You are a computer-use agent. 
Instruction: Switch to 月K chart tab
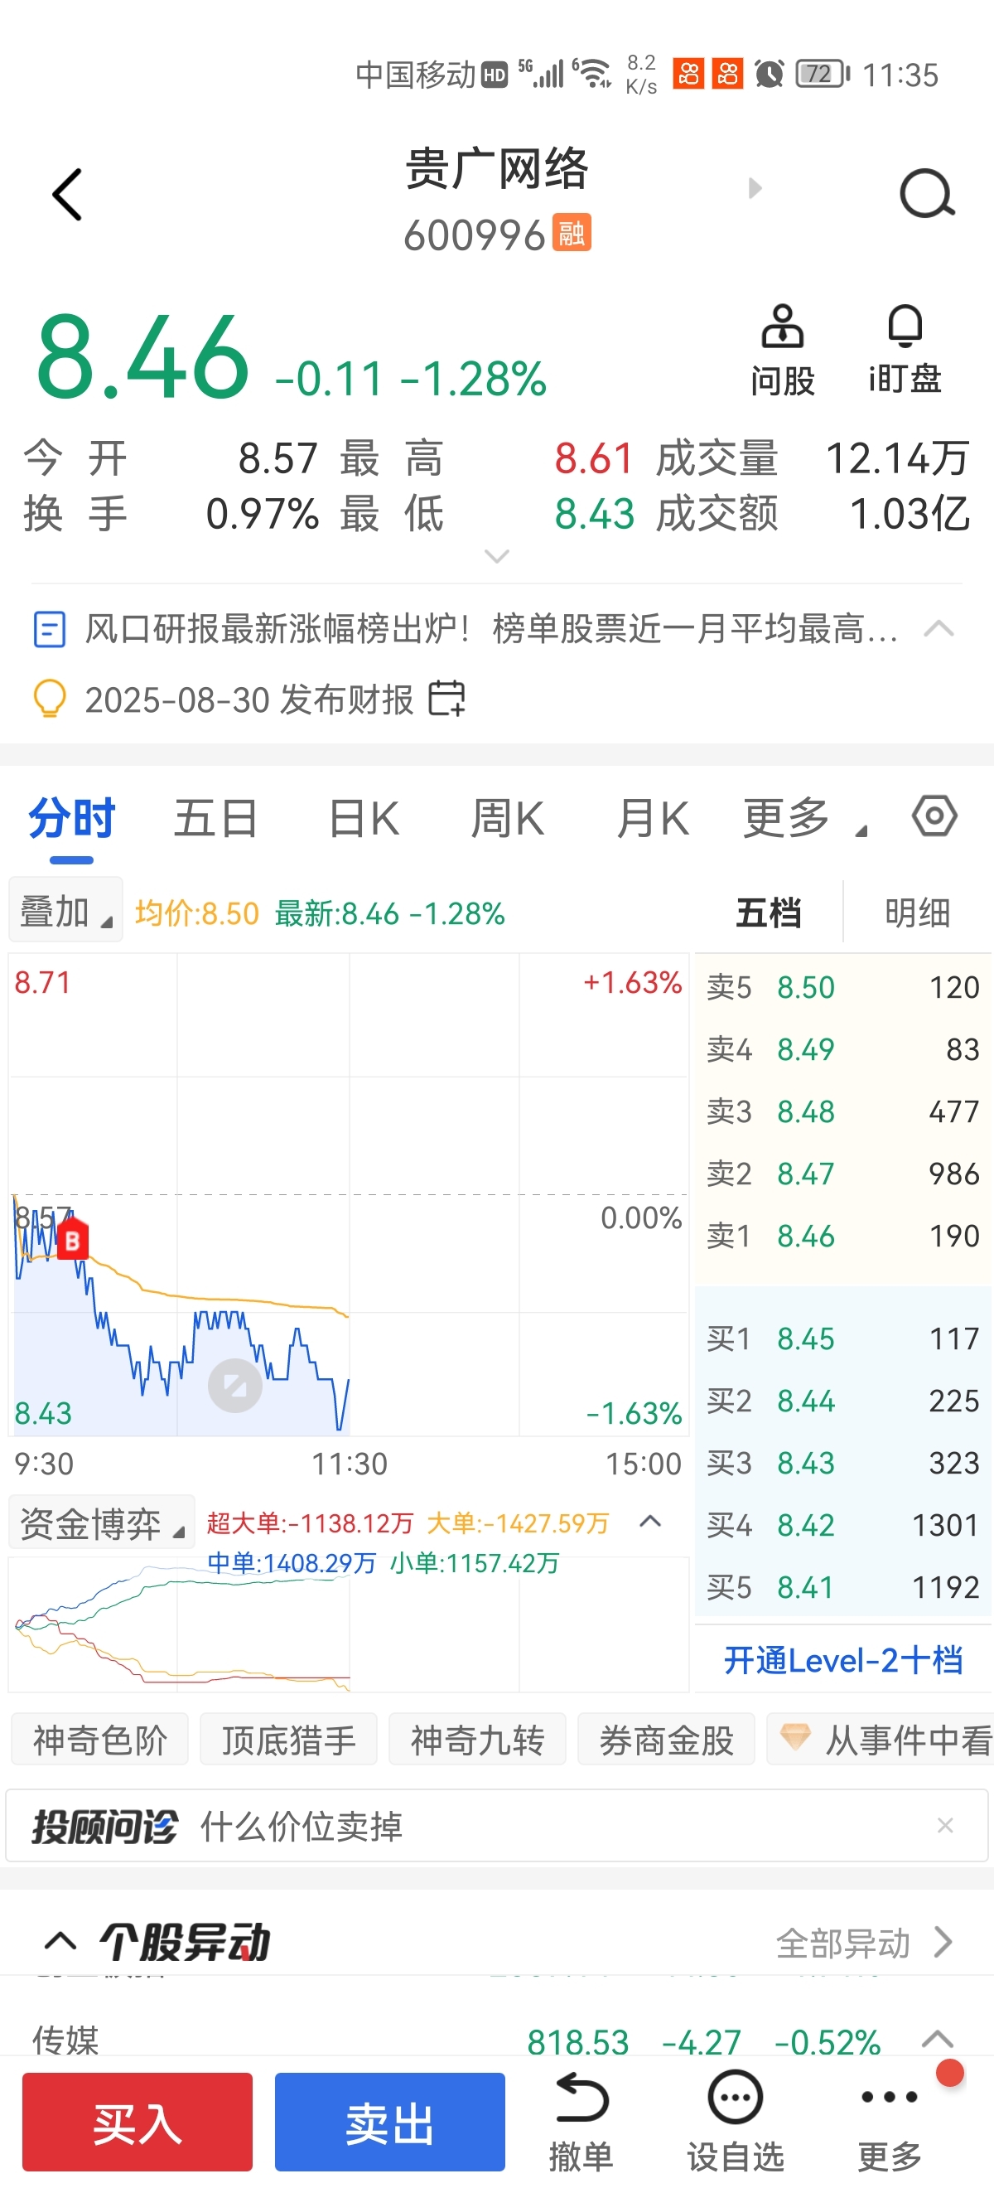pos(652,819)
